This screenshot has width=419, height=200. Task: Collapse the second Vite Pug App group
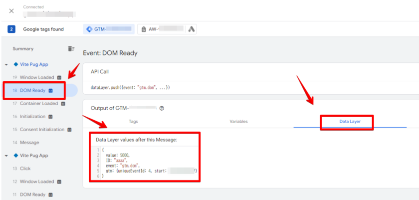(6, 156)
